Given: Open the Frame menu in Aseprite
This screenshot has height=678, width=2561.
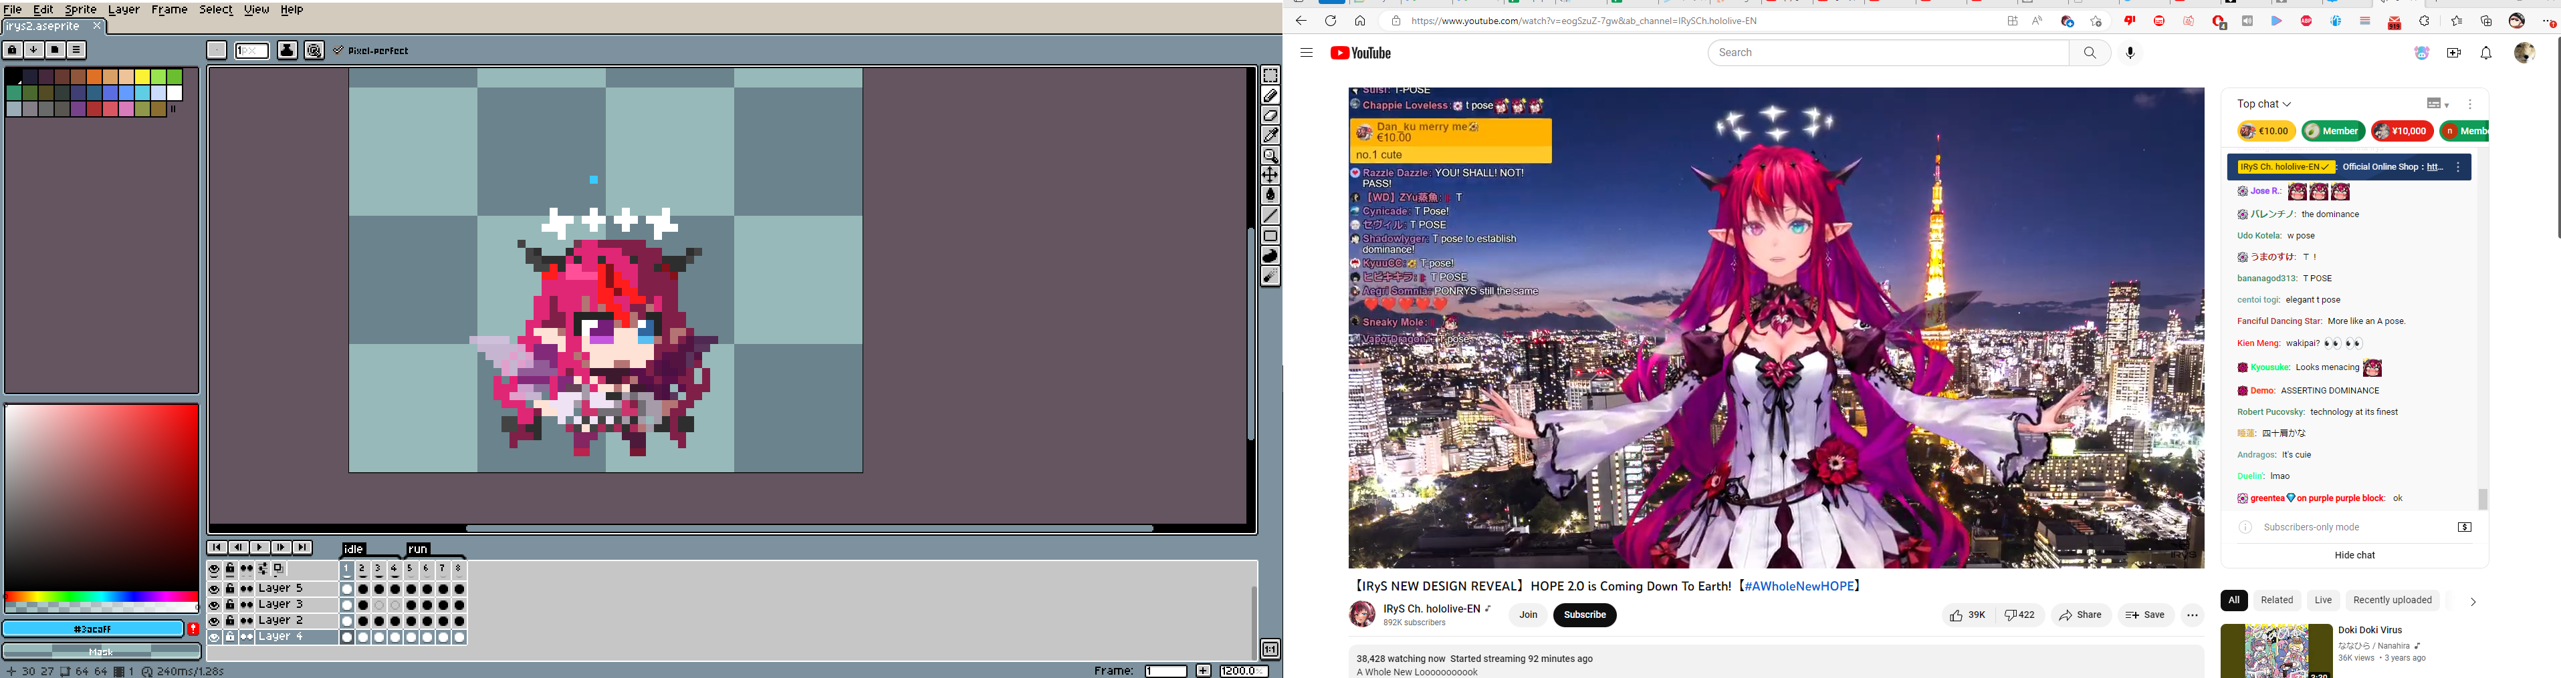Looking at the screenshot, I should pyautogui.click(x=169, y=10).
